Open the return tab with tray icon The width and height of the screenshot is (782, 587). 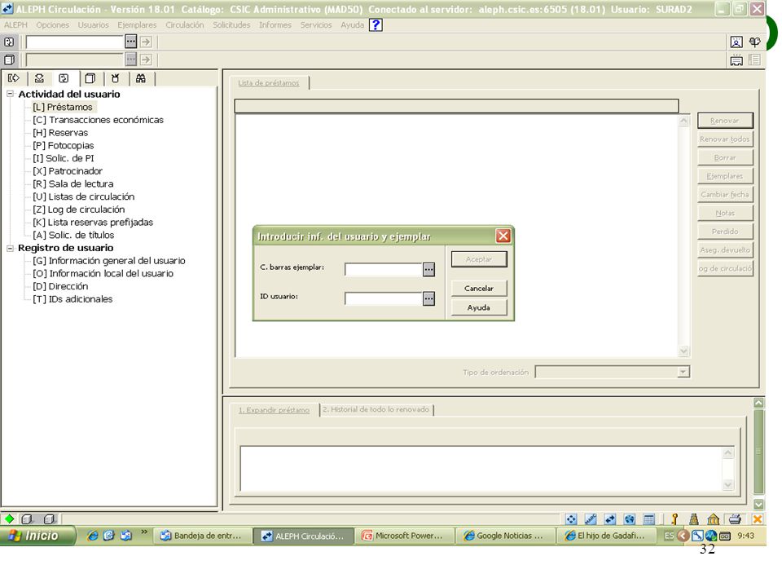[39, 78]
